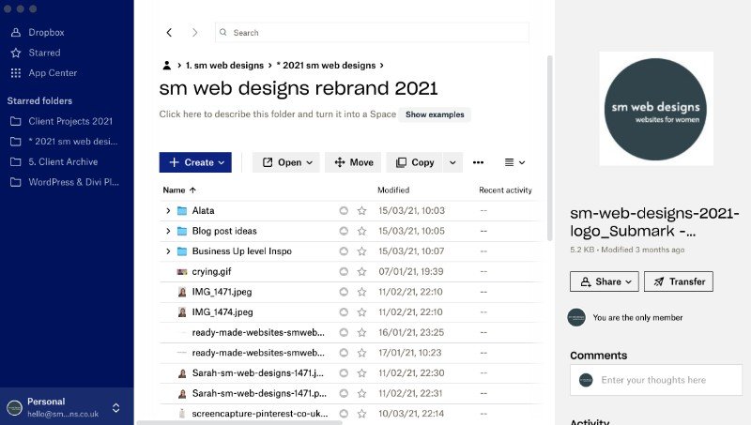
Task: Star the file modified 16/01/21, 23:25
Action: coord(361,332)
